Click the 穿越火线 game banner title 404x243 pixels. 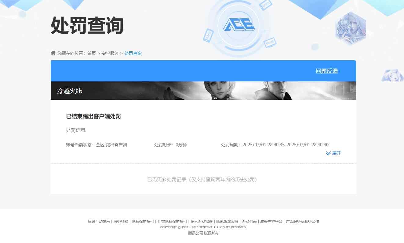(x=70, y=91)
